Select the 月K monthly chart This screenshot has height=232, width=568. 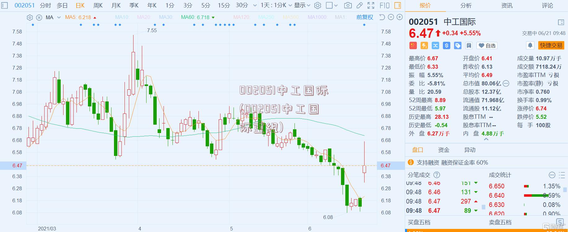click(x=116, y=5)
